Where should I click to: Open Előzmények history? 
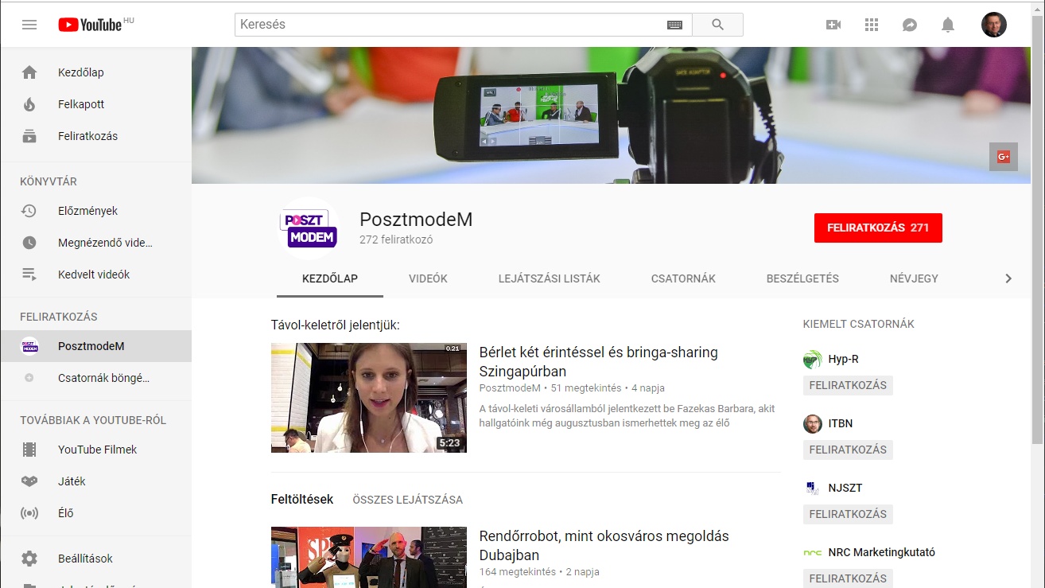click(x=95, y=211)
